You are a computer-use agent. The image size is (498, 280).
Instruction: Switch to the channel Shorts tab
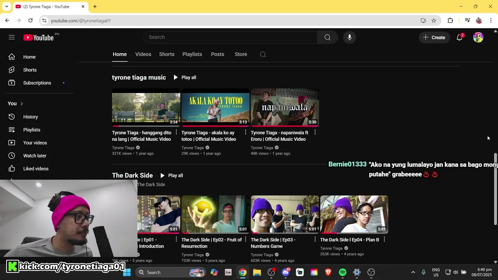(167, 54)
